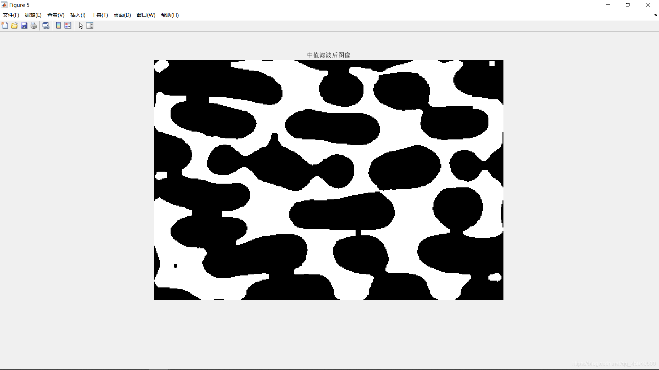This screenshot has width=659, height=370.
Task: Click the dock figure arrow at top right
Action: tap(655, 15)
